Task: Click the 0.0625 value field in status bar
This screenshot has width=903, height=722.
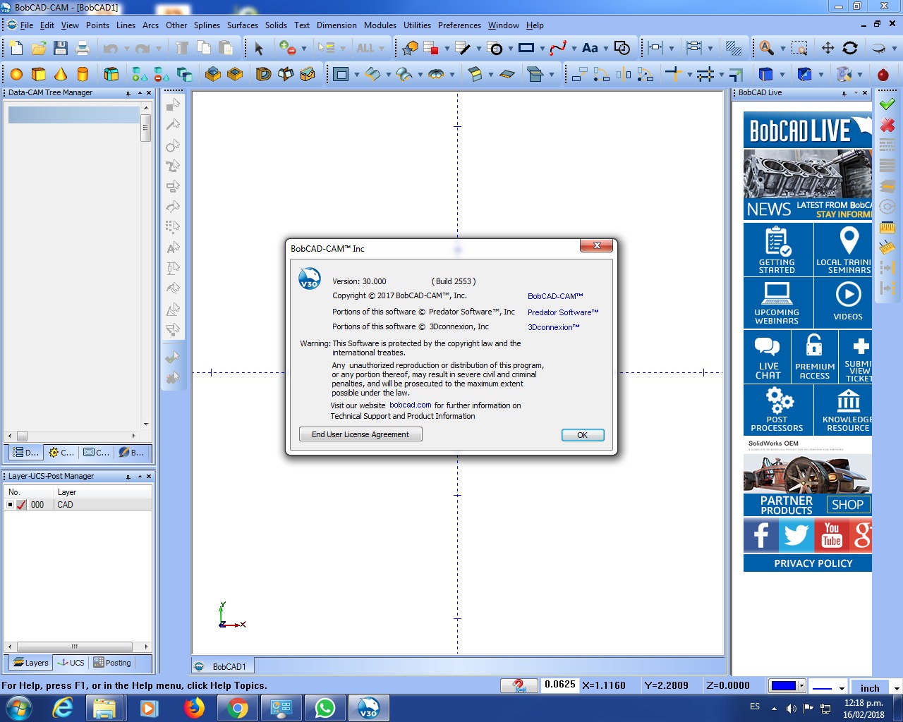Action: (x=559, y=685)
